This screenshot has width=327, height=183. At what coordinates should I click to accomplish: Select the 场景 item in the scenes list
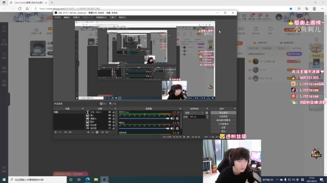coord(69,112)
